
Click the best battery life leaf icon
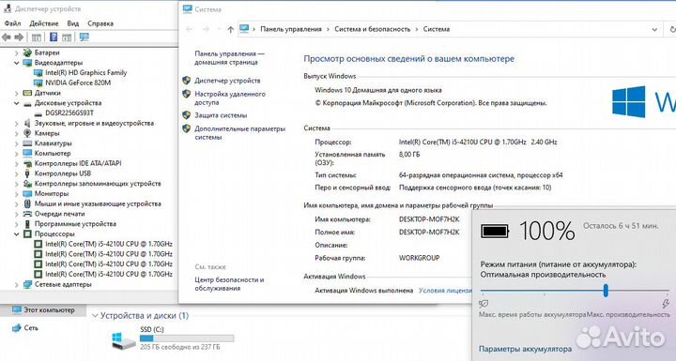click(484, 304)
